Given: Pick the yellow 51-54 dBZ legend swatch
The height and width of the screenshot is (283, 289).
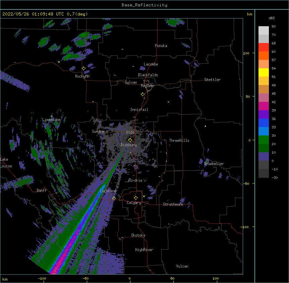Looking at the screenshot, I should (264, 72).
